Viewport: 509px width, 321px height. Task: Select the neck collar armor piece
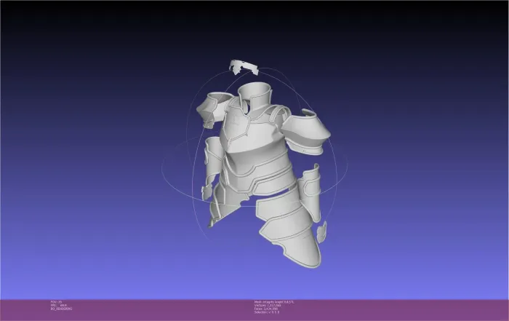tap(254, 96)
